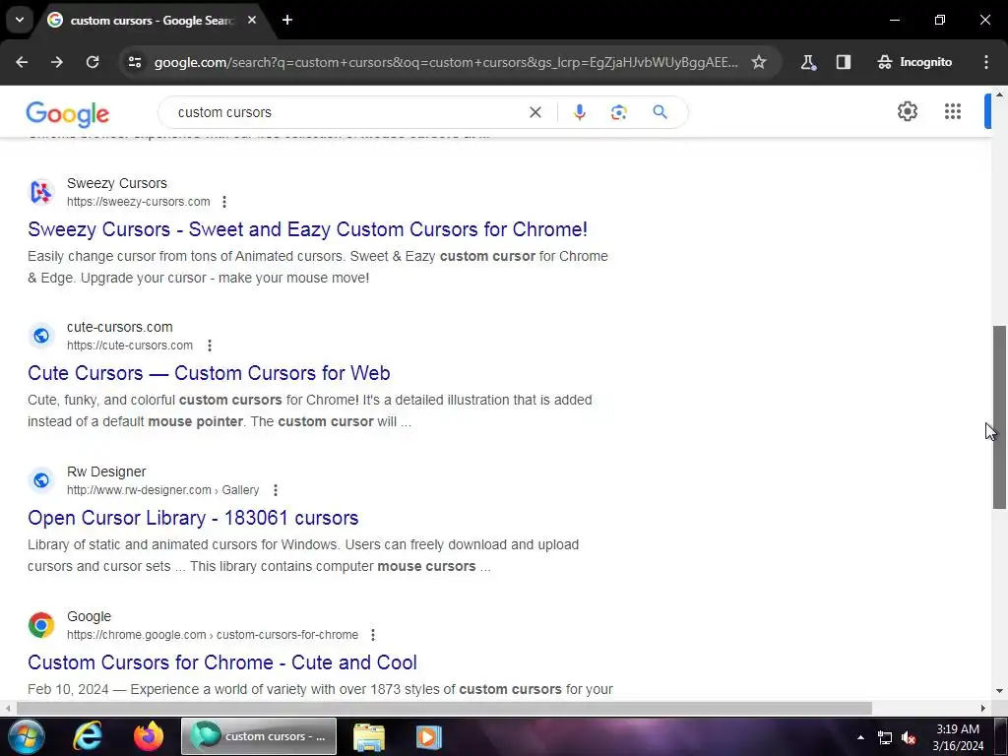Open a new tab
This screenshot has width=1008, height=756.
click(287, 20)
